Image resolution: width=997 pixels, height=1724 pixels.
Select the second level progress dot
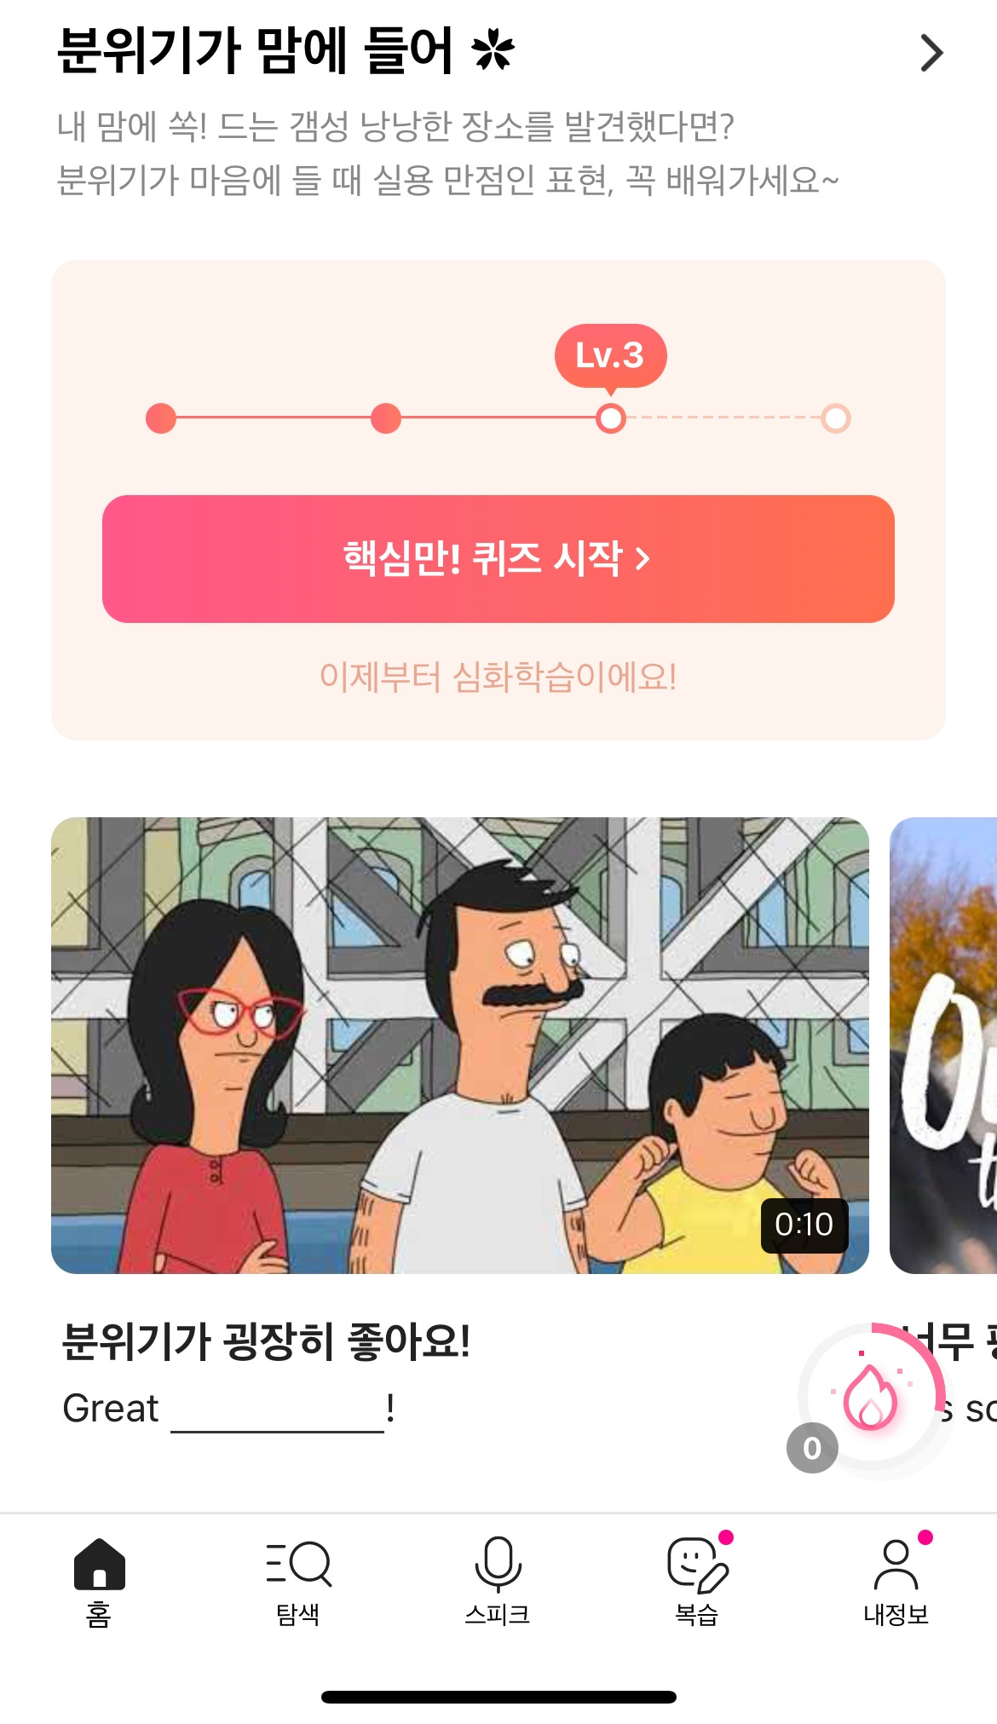point(386,418)
